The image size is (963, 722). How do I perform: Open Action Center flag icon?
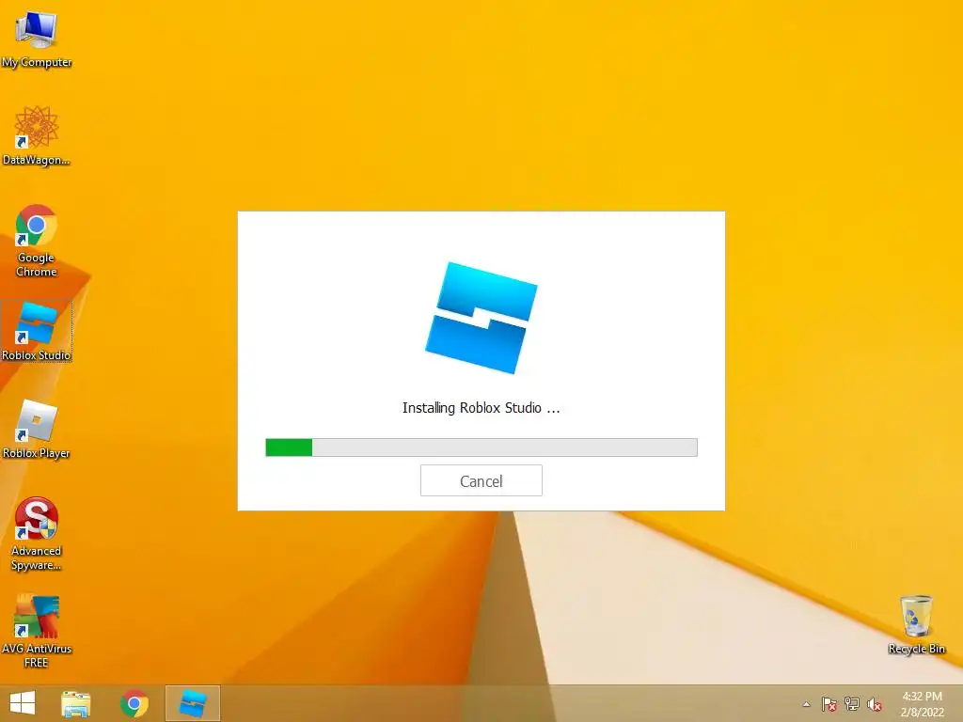point(829,704)
